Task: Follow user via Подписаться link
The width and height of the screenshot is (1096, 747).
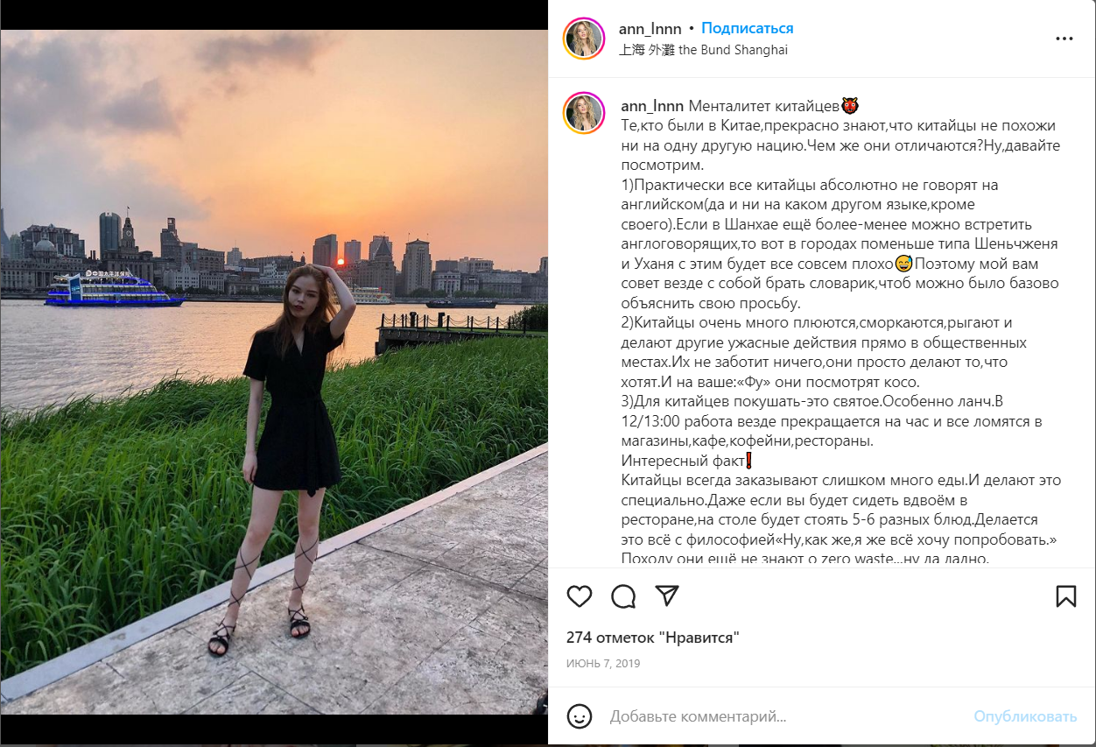Action: pyautogui.click(x=748, y=29)
